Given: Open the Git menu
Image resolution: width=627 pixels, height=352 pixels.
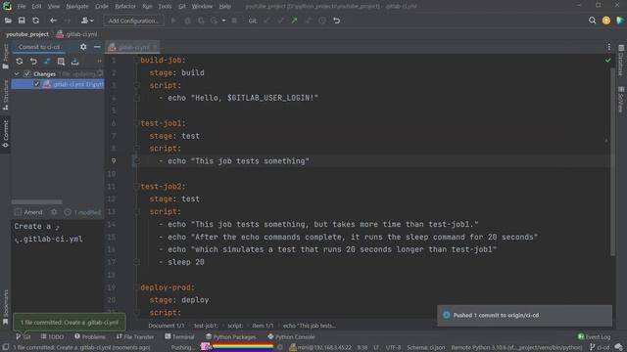Looking at the screenshot, I should 182,7.
